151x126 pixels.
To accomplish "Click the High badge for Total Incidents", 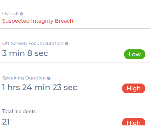I will (134, 122).
